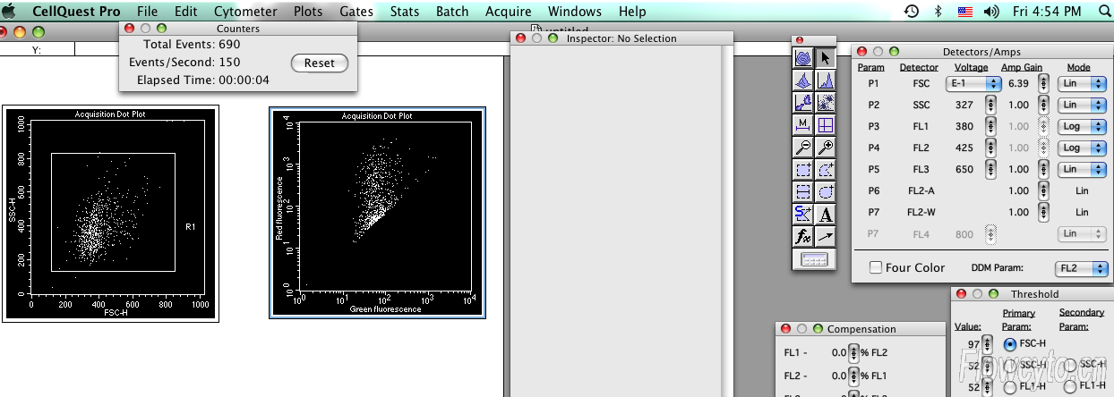Open the Acquire menu
1114x397 pixels.
(508, 12)
